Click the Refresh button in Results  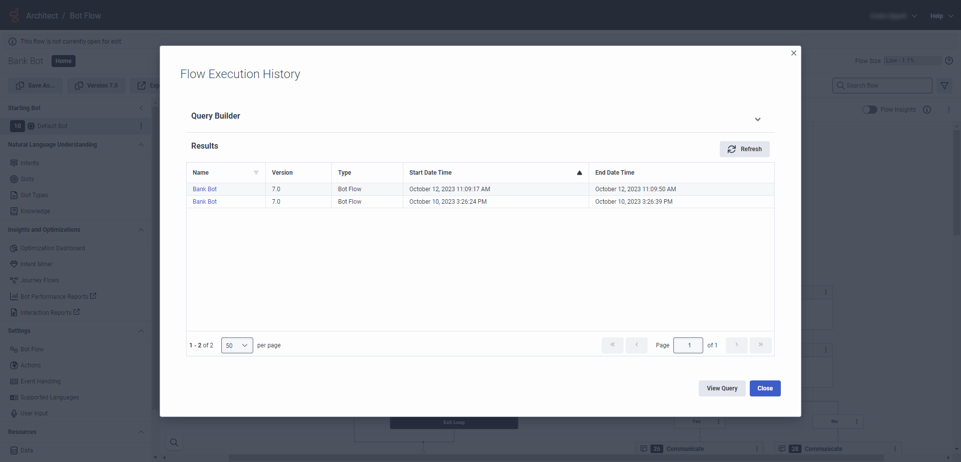(x=745, y=149)
